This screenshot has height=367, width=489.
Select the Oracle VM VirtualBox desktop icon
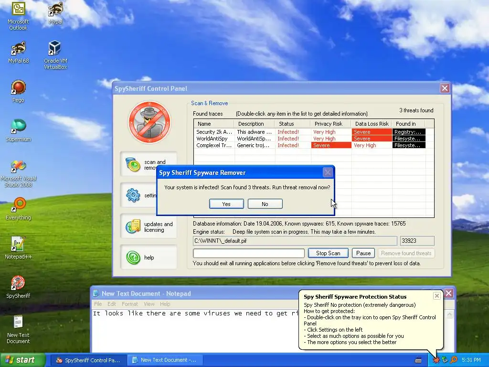pyautogui.click(x=55, y=55)
